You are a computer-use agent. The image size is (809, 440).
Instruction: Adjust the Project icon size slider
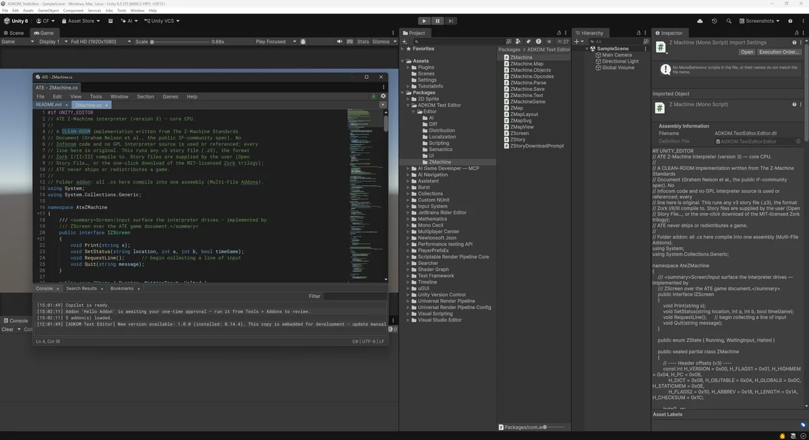coord(555,427)
